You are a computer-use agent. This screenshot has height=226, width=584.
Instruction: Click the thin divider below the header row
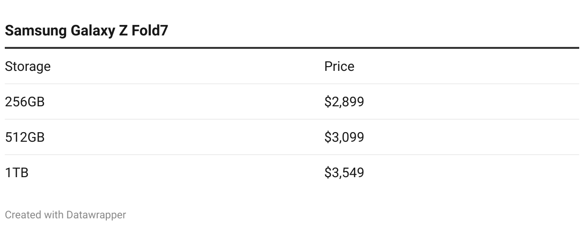pos(292,84)
